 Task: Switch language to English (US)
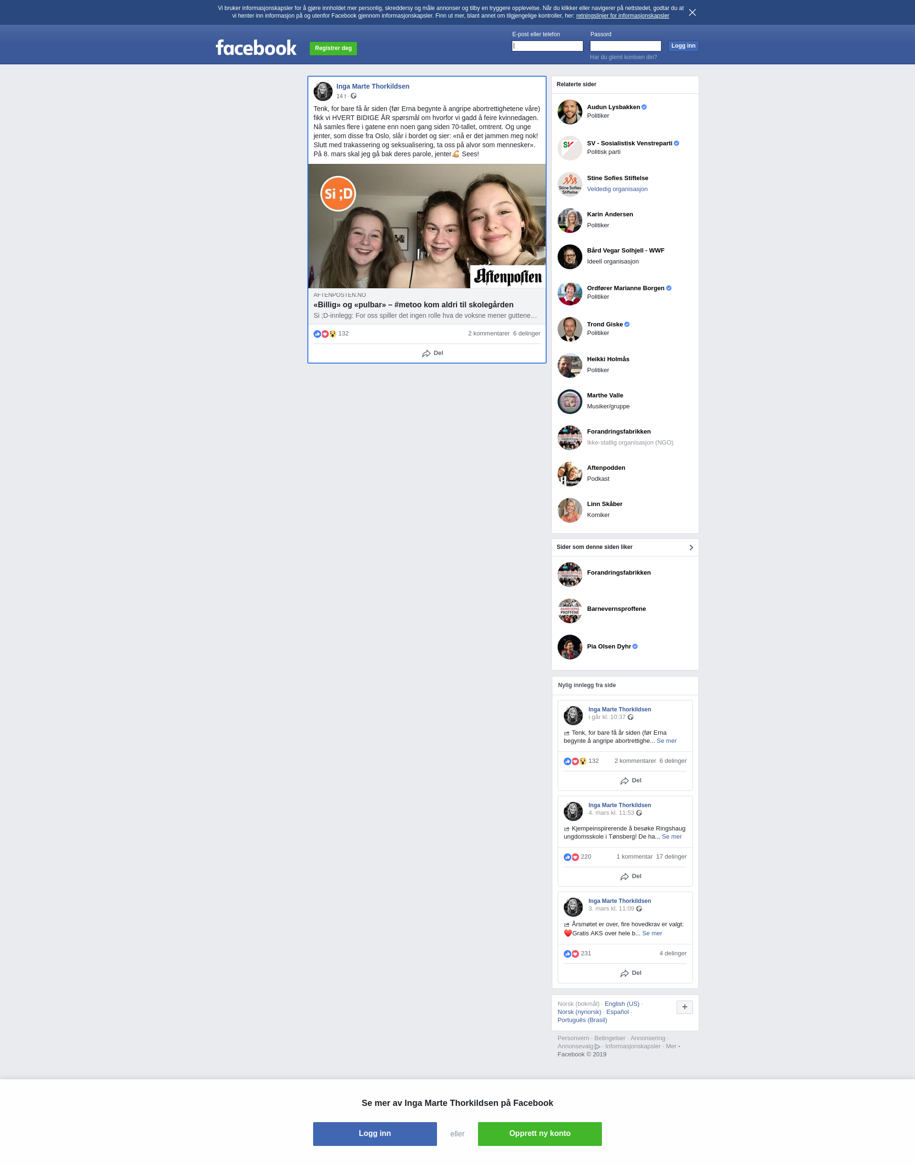pos(622,1004)
